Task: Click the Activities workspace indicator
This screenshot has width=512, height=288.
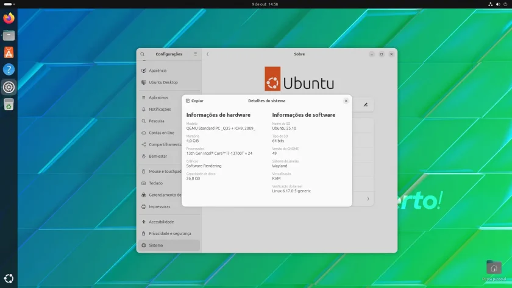Action: pyautogui.click(x=9, y=4)
